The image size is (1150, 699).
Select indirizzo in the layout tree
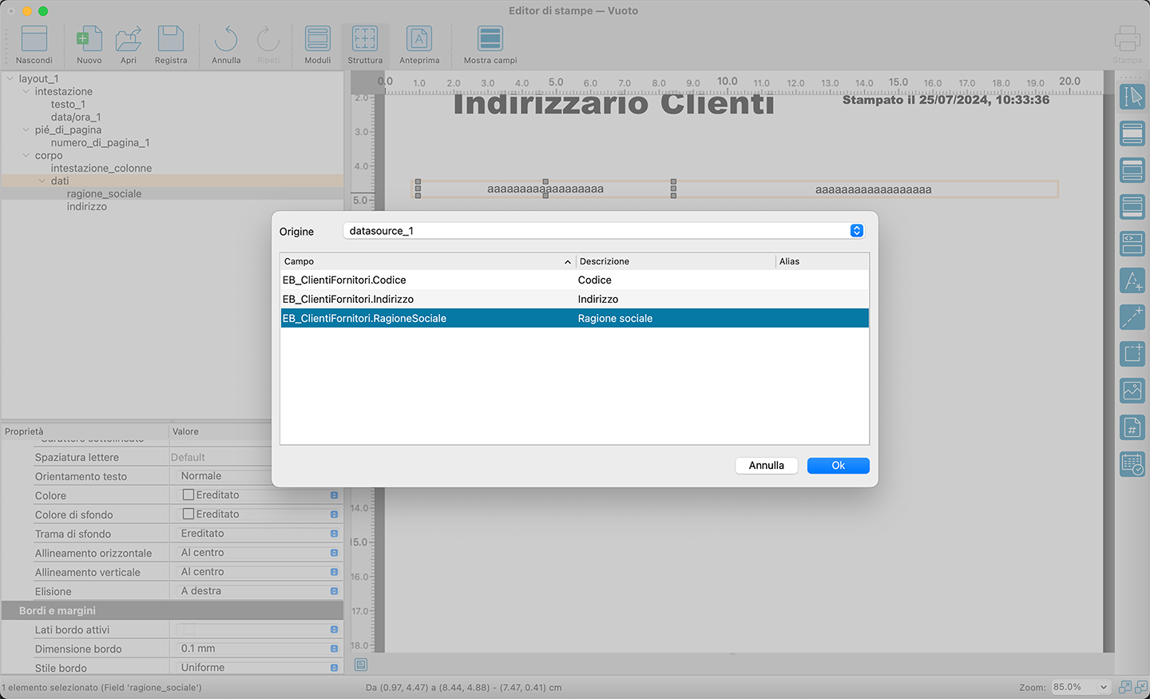click(86, 207)
